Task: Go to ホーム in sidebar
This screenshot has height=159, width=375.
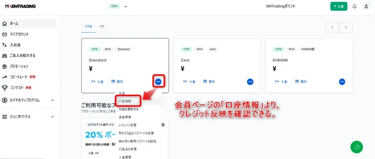Action: click(29, 23)
